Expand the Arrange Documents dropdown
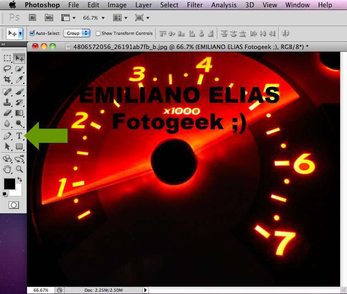 coord(119,18)
